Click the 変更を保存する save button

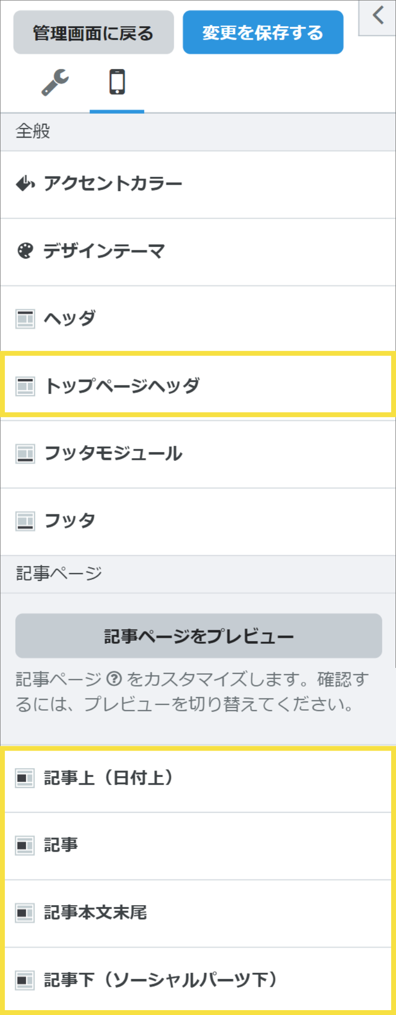click(262, 32)
